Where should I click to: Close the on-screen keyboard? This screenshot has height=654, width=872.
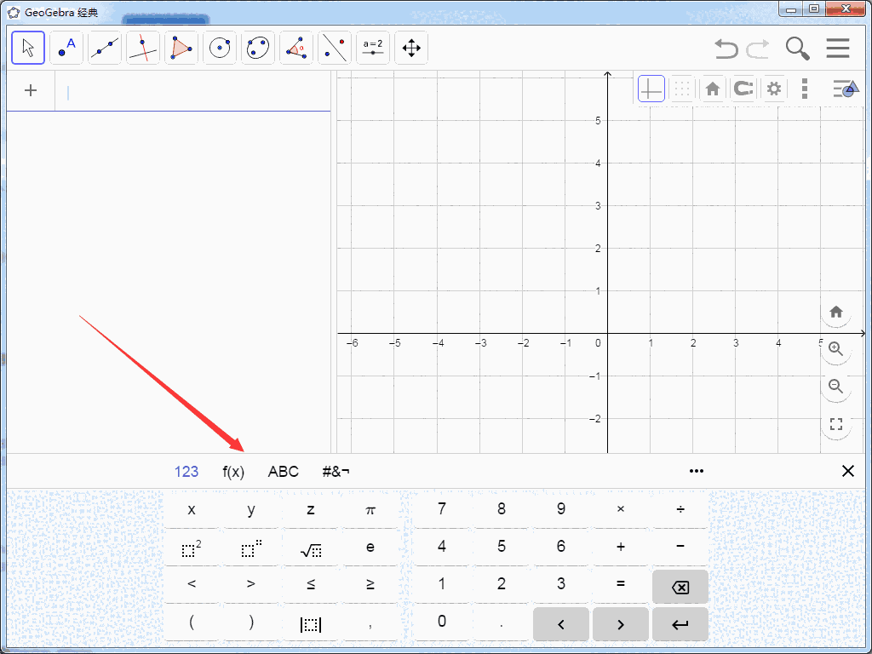847,471
